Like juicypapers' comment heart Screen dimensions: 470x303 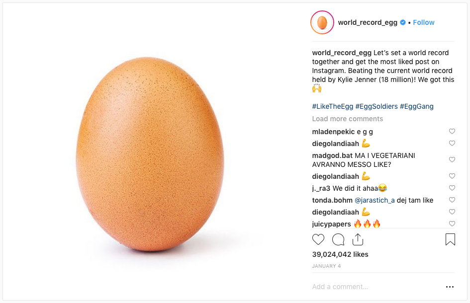point(452,224)
